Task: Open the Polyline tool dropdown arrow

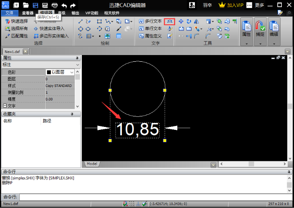Action: pos(112,21)
